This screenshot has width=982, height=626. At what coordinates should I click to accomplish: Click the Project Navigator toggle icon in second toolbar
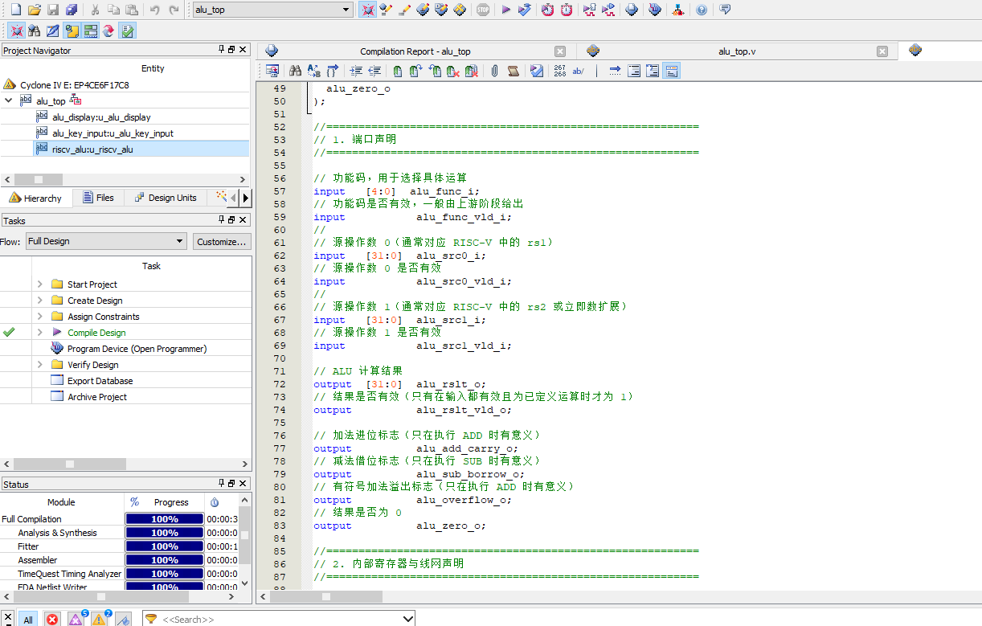point(16,31)
